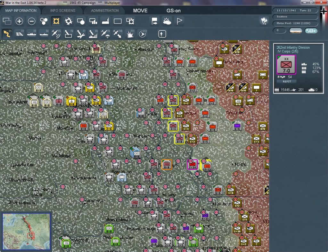Select the F5 air recon mode icon
328x252 pixels.
coord(56,34)
